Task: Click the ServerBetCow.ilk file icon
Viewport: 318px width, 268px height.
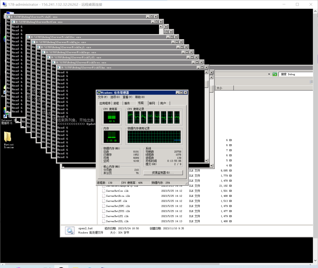Action: [x=104, y=191]
